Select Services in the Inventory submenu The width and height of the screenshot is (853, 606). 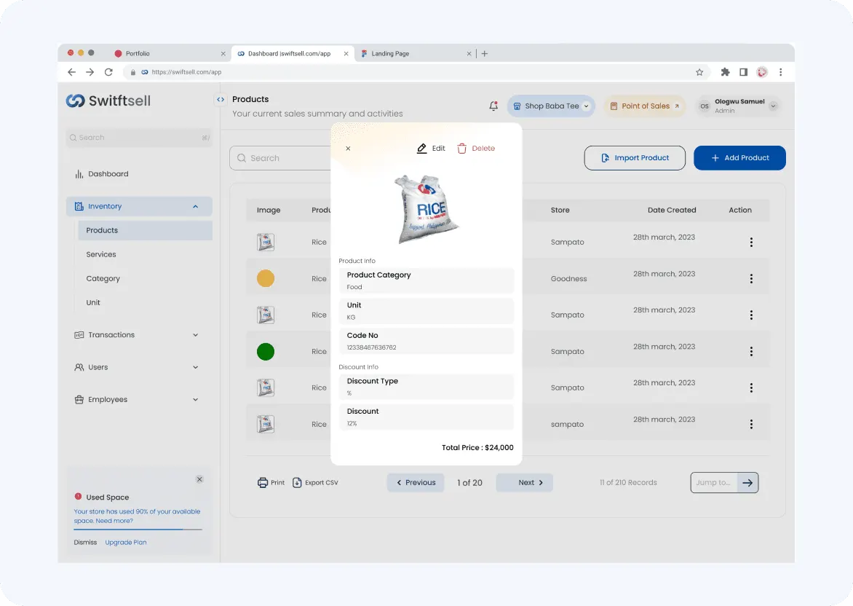point(101,254)
